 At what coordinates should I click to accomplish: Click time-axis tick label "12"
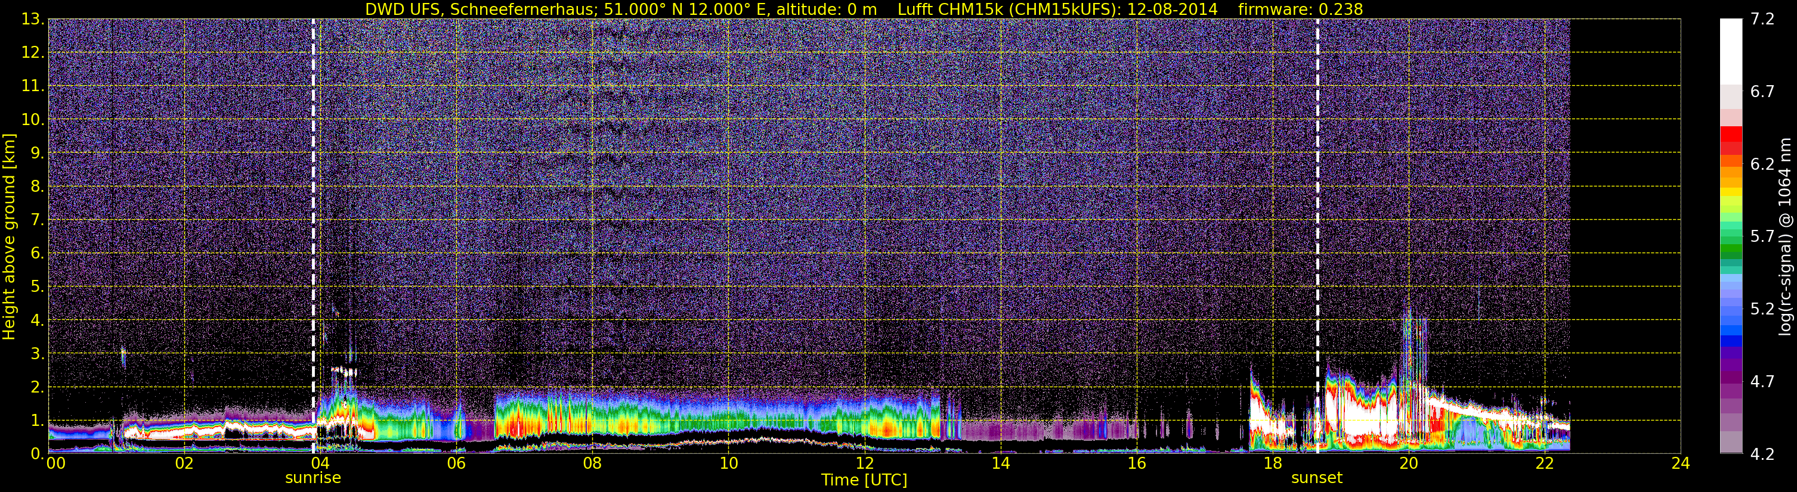pos(864,464)
